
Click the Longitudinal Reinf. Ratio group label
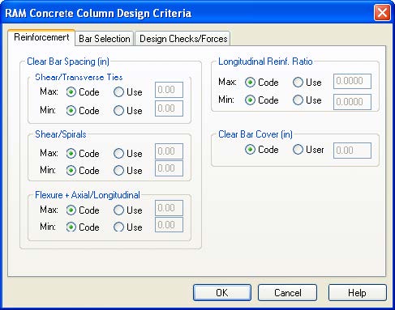(x=265, y=62)
